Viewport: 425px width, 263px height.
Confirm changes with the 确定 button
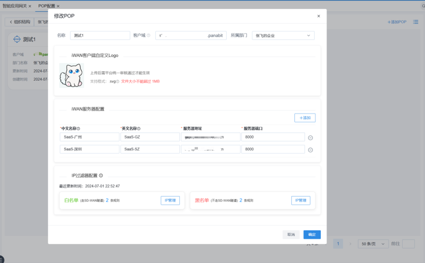(x=312, y=234)
